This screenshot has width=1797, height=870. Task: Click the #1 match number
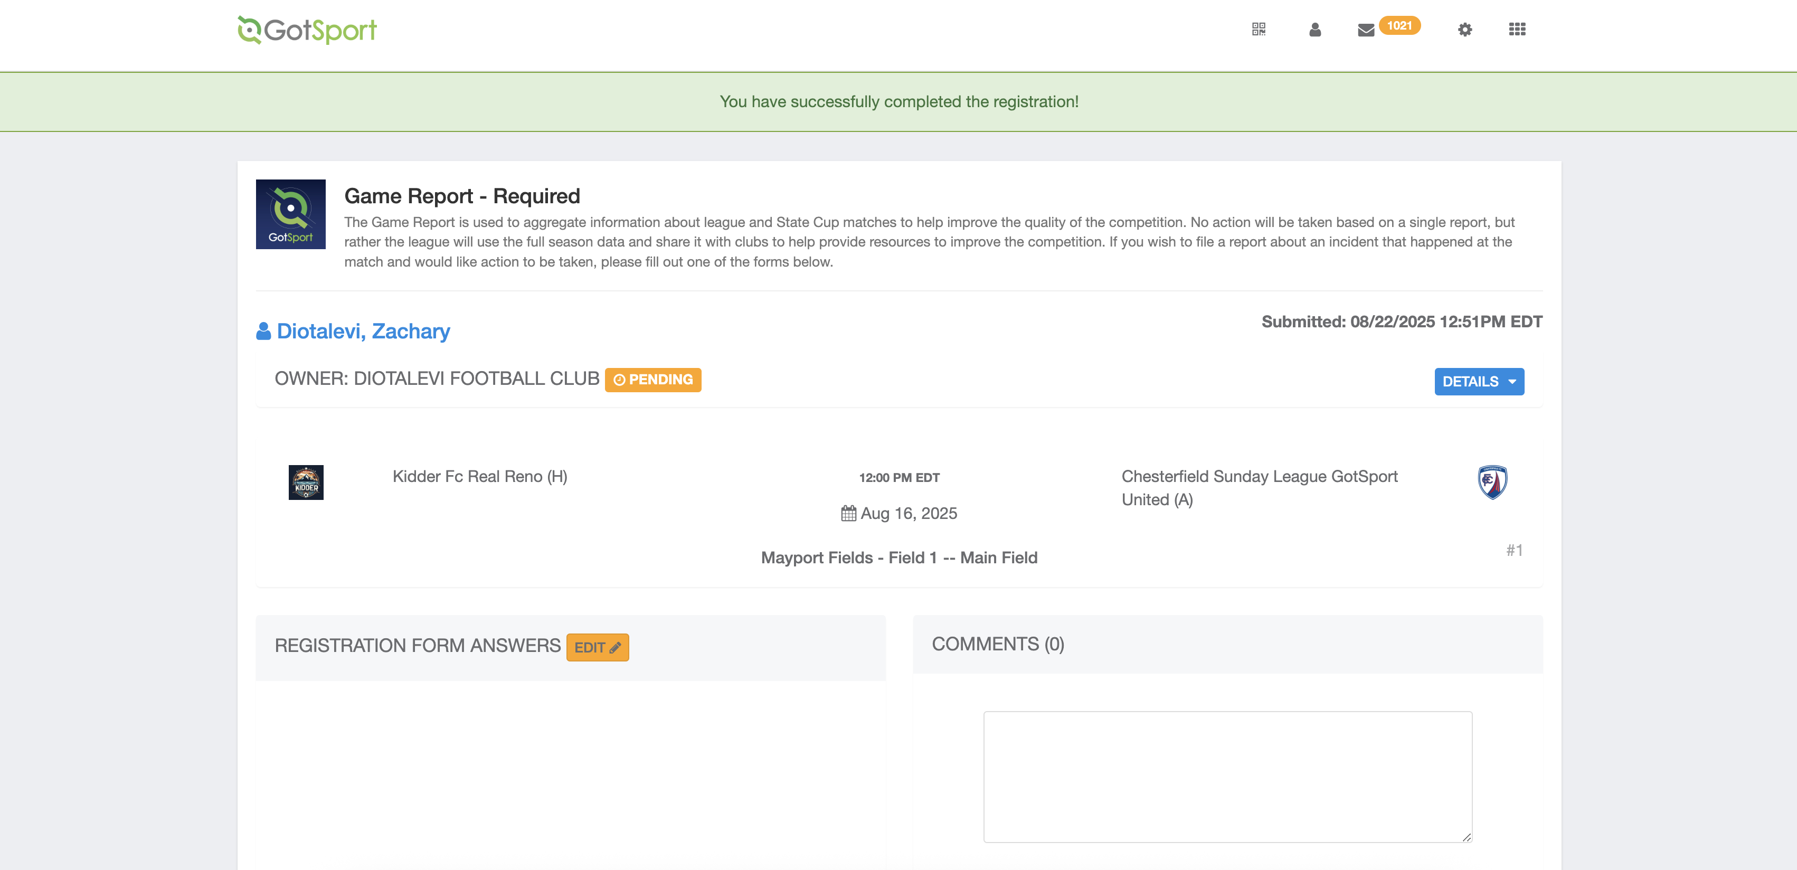[1514, 551]
